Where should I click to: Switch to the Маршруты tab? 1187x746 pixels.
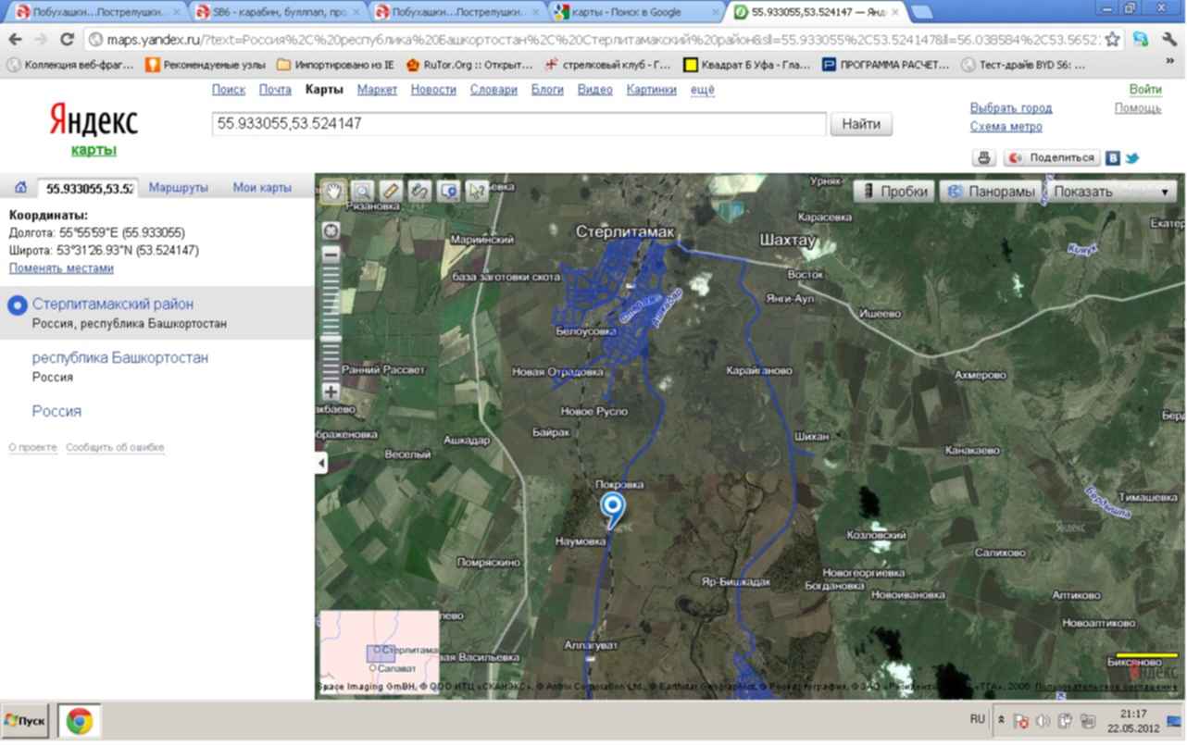(x=178, y=188)
